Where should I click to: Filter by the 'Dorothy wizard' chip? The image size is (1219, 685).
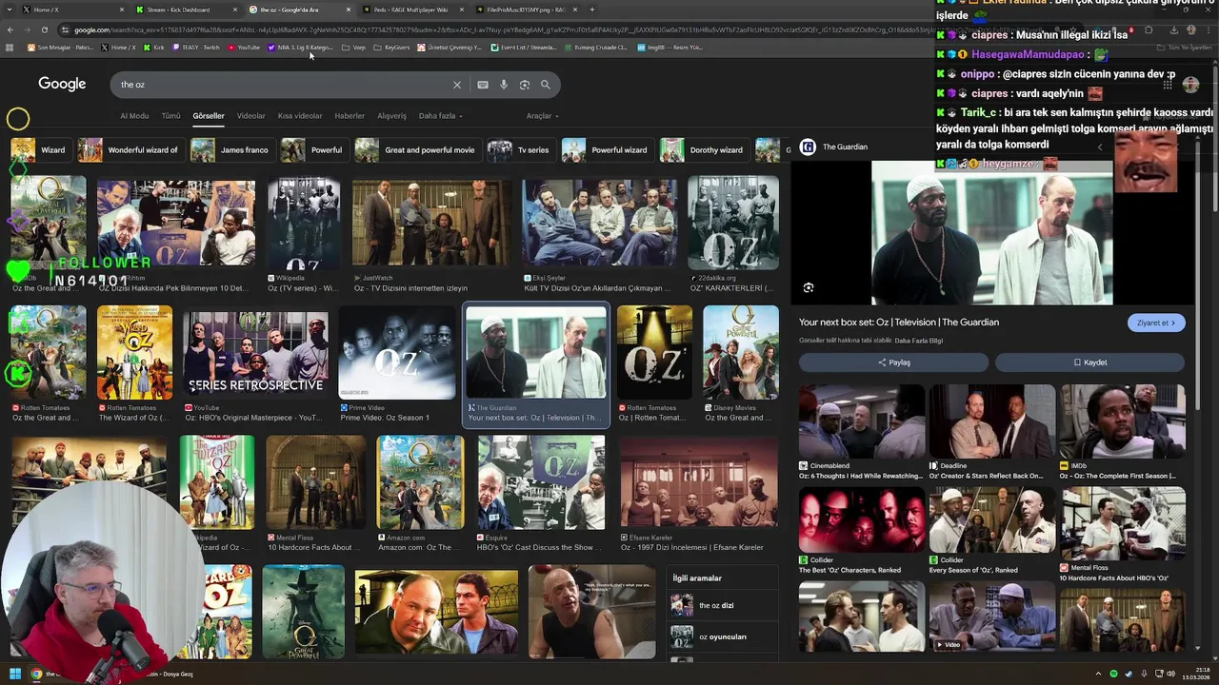coord(704,150)
